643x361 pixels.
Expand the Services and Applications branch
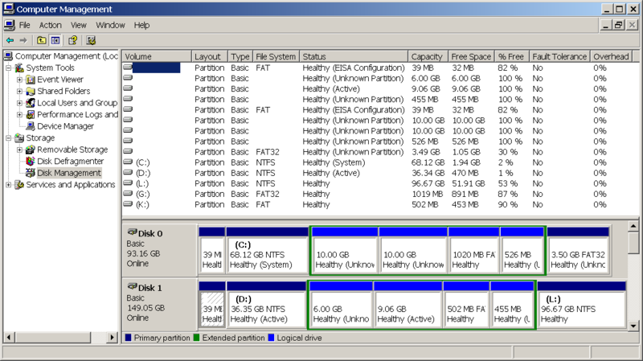click(8, 185)
